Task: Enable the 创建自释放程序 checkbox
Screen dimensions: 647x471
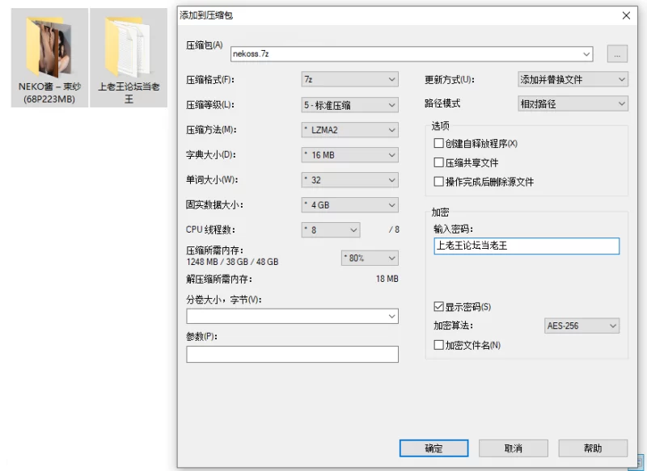Action: coord(438,144)
